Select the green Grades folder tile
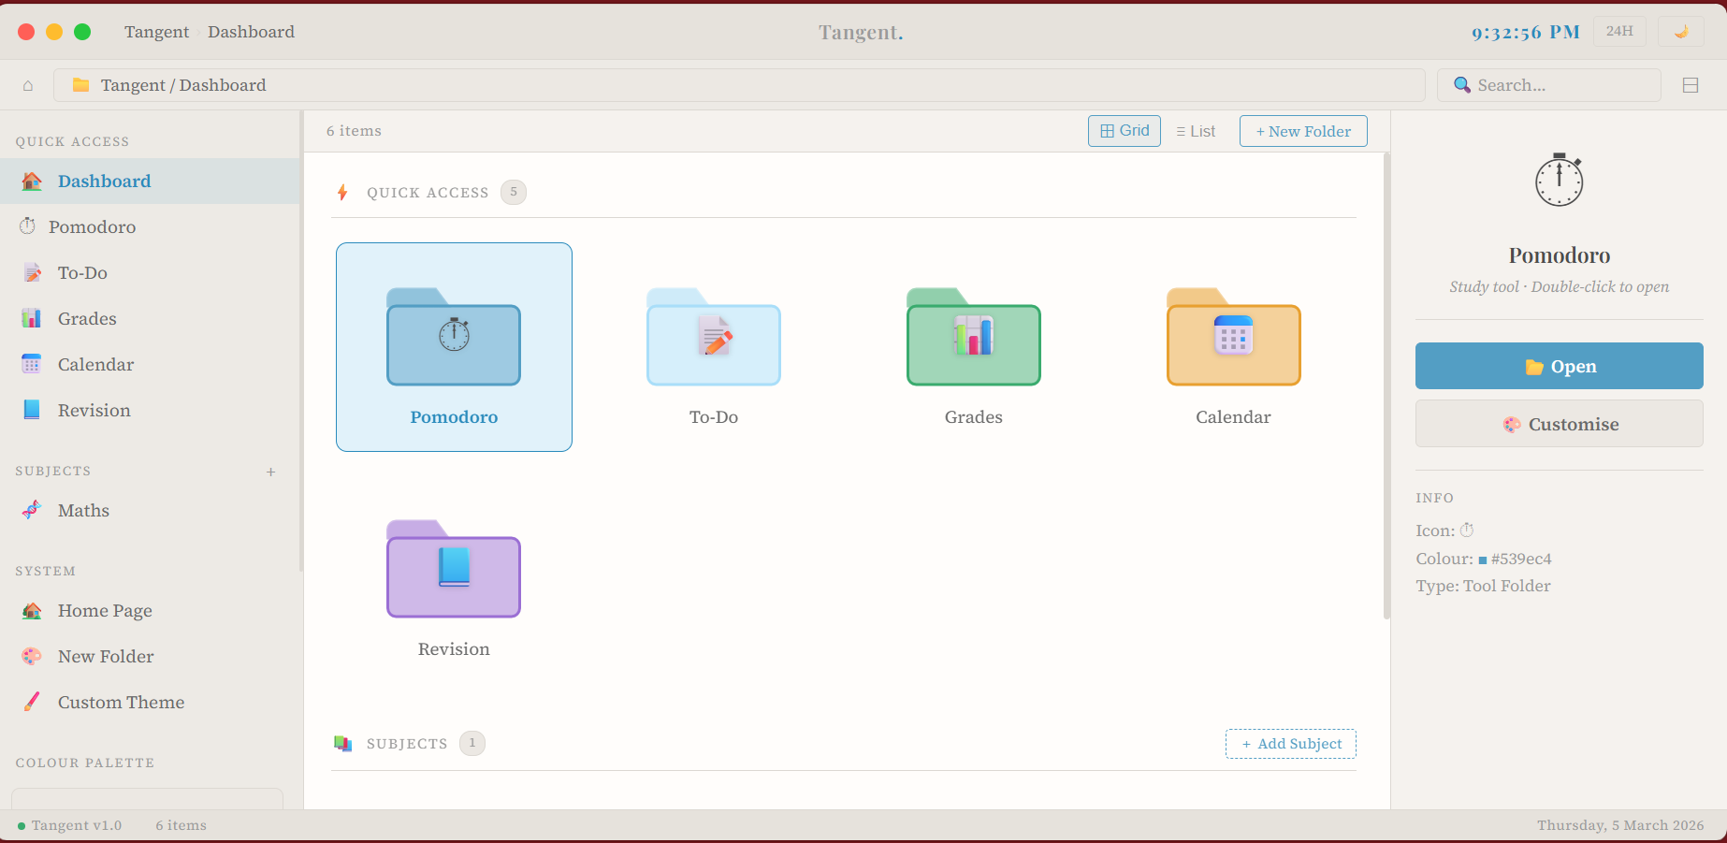 (974, 347)
